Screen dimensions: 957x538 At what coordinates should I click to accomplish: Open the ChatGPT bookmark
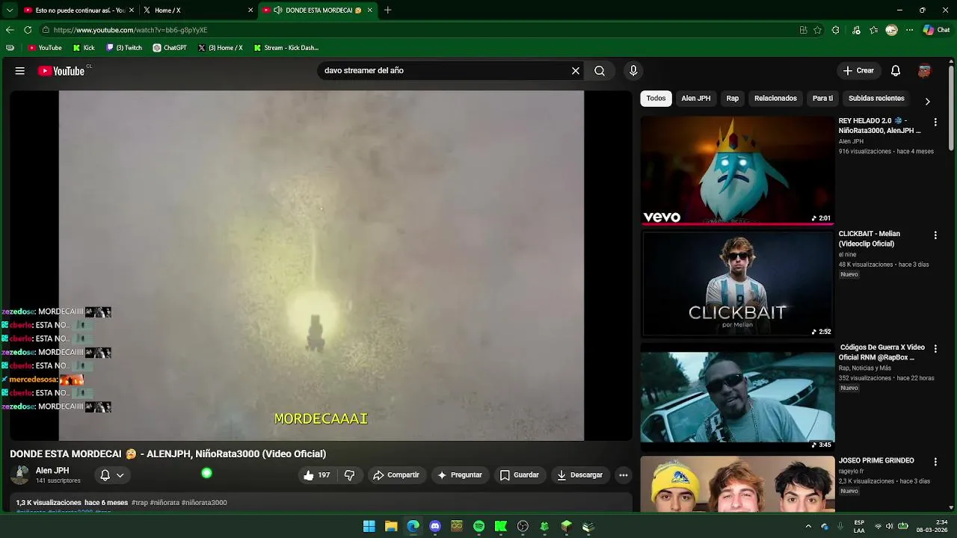click(170, 48)
